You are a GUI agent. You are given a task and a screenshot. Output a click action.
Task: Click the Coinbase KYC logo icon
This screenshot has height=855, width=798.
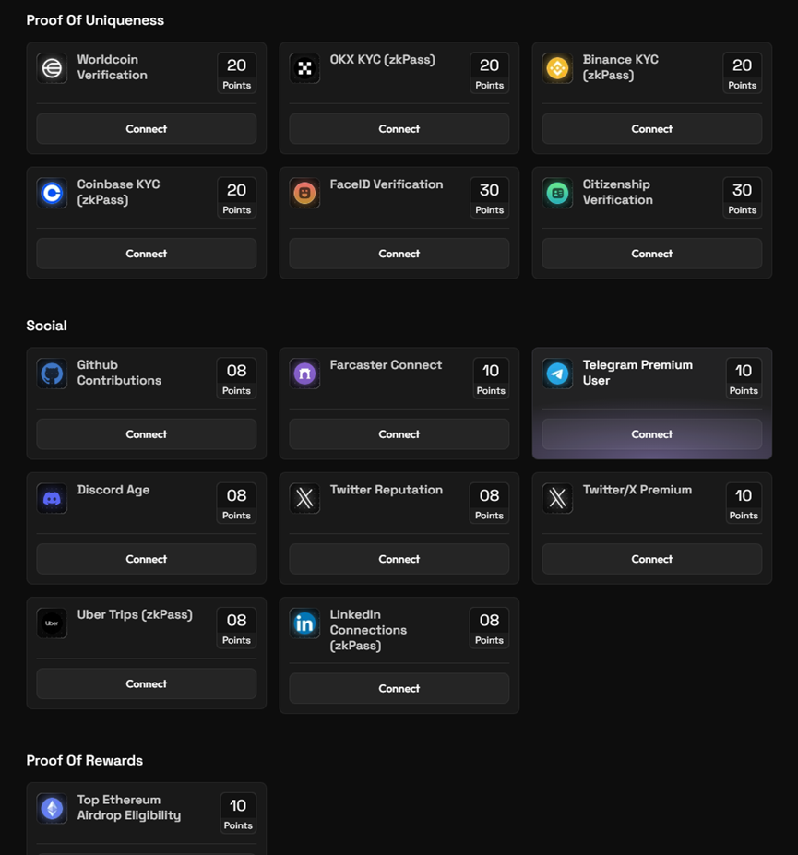point(52,193)
